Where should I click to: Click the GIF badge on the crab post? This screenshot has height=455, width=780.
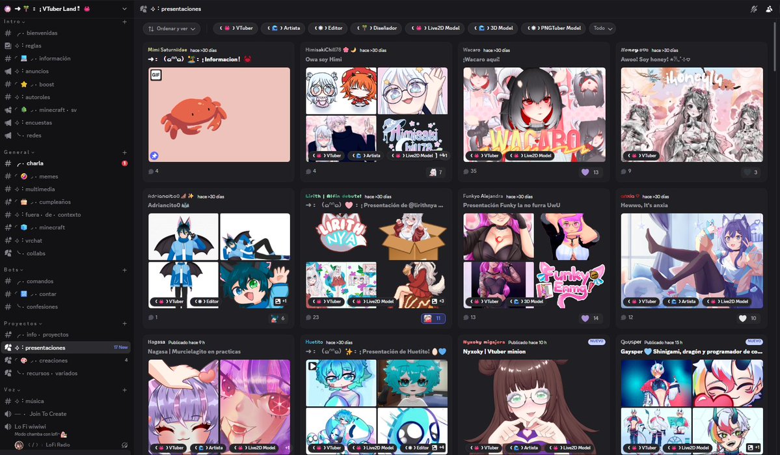155,75
